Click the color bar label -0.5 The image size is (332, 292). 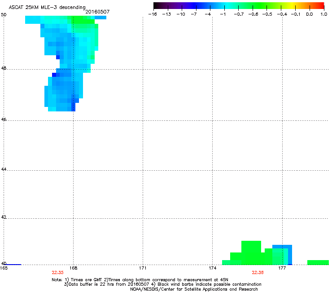pos(267,14)
